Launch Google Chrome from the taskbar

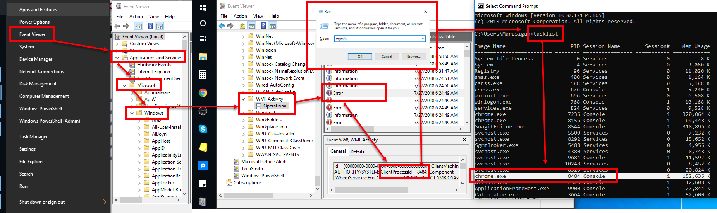(203, 93)
